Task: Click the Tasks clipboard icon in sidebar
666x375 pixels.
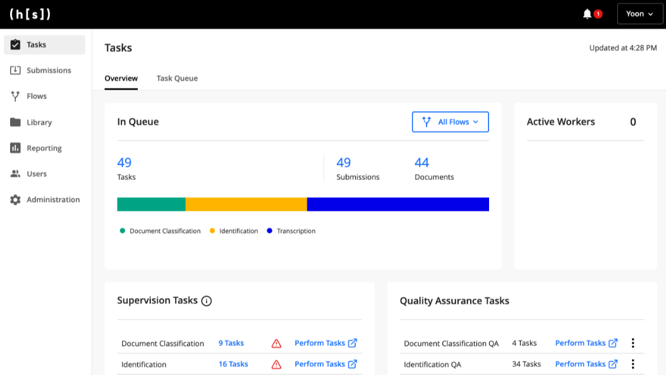Action: click(15, 45)
